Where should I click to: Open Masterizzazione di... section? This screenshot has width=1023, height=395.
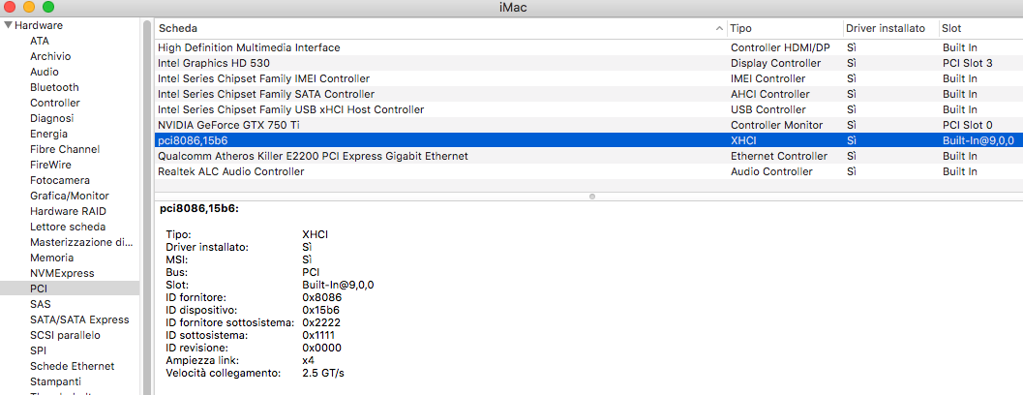point(81,242)
